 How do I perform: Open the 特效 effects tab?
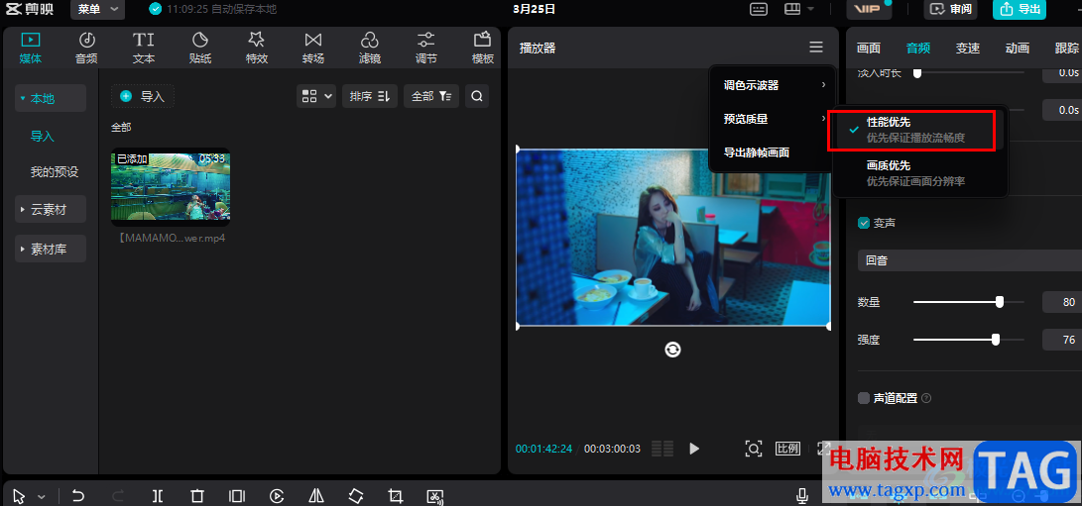[x=257, y=48]
